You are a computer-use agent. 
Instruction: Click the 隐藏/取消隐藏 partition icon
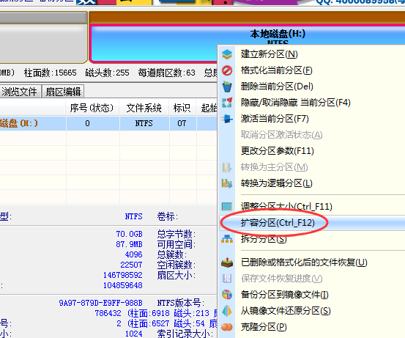[227, 103]
